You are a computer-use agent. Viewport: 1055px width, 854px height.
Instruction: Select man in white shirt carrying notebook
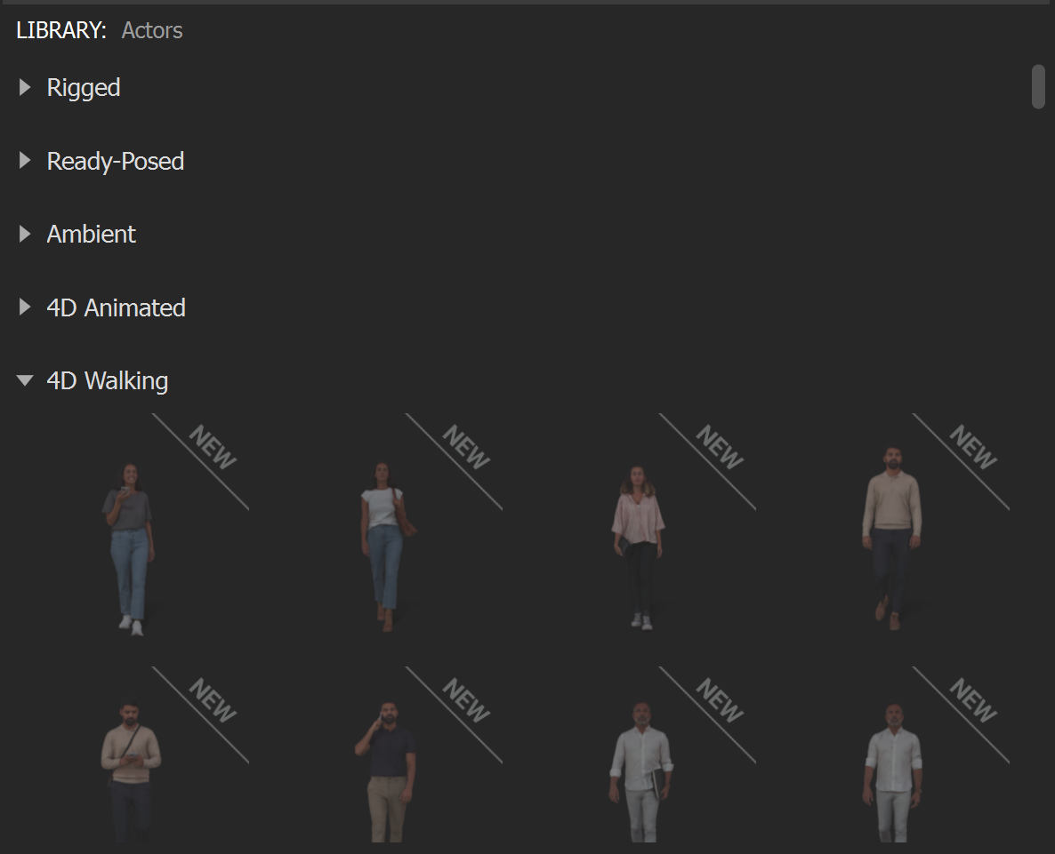pyautogui.click(x=641, y=771)
